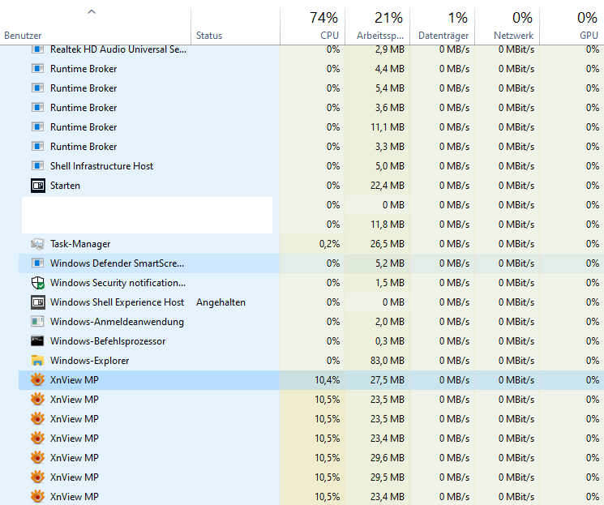Select the Windows Security notification... process name
Screen dimensions: 604x505
click(x=118, y=283)
